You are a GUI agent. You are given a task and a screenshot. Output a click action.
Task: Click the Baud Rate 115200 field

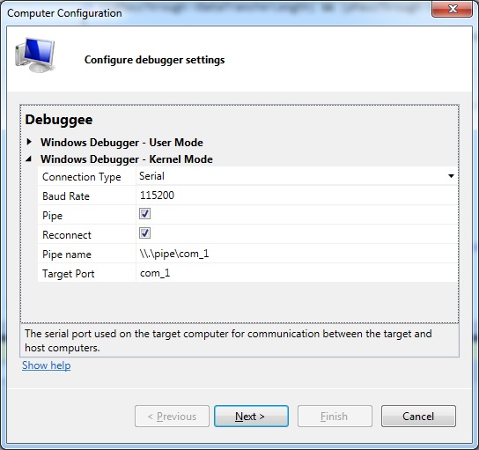pos(297,195)
